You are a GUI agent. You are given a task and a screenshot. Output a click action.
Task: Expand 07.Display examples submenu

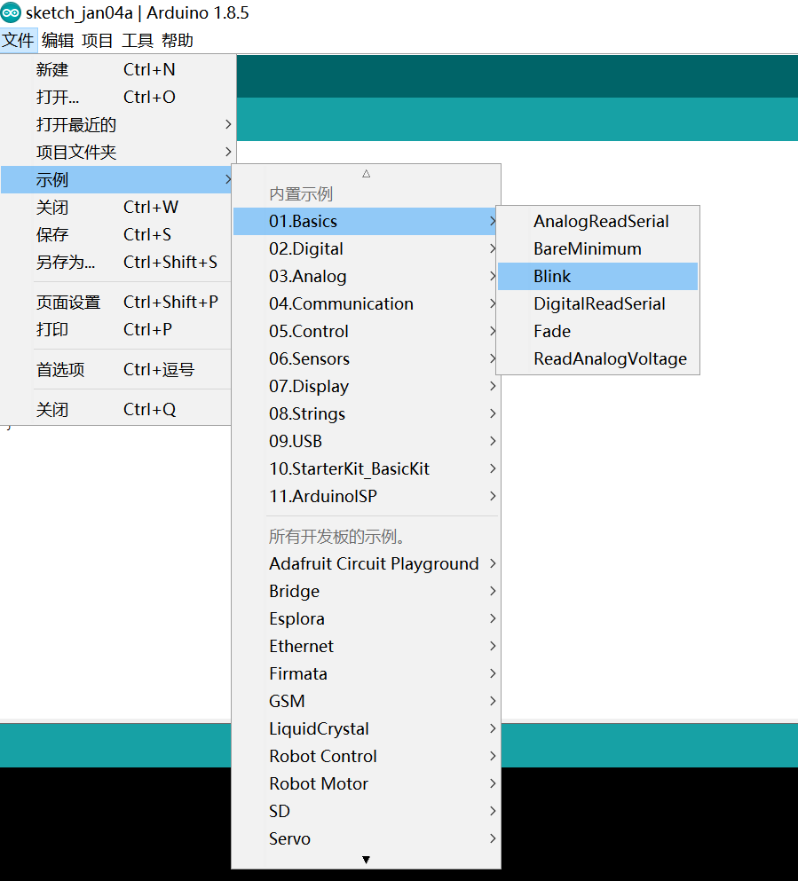[366, 387]
